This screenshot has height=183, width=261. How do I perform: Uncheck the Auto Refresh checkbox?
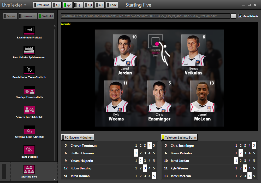pos(240,16)
